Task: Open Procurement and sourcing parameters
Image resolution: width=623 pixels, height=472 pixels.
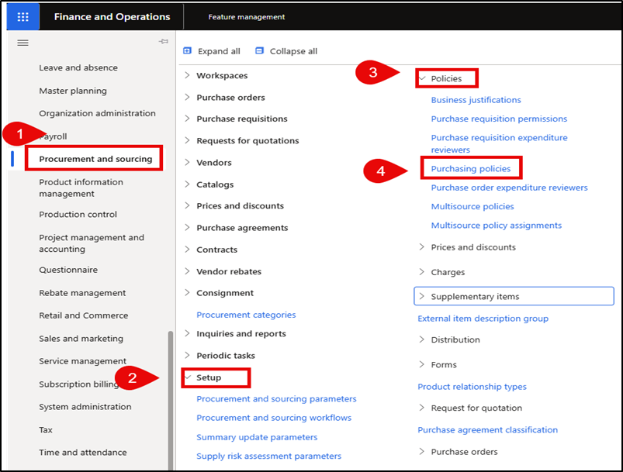Action: (276, 399)
